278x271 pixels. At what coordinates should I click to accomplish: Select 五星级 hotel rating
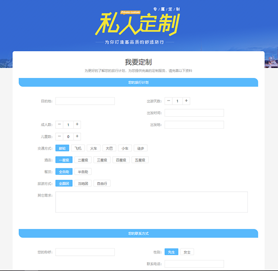point(140,160)
